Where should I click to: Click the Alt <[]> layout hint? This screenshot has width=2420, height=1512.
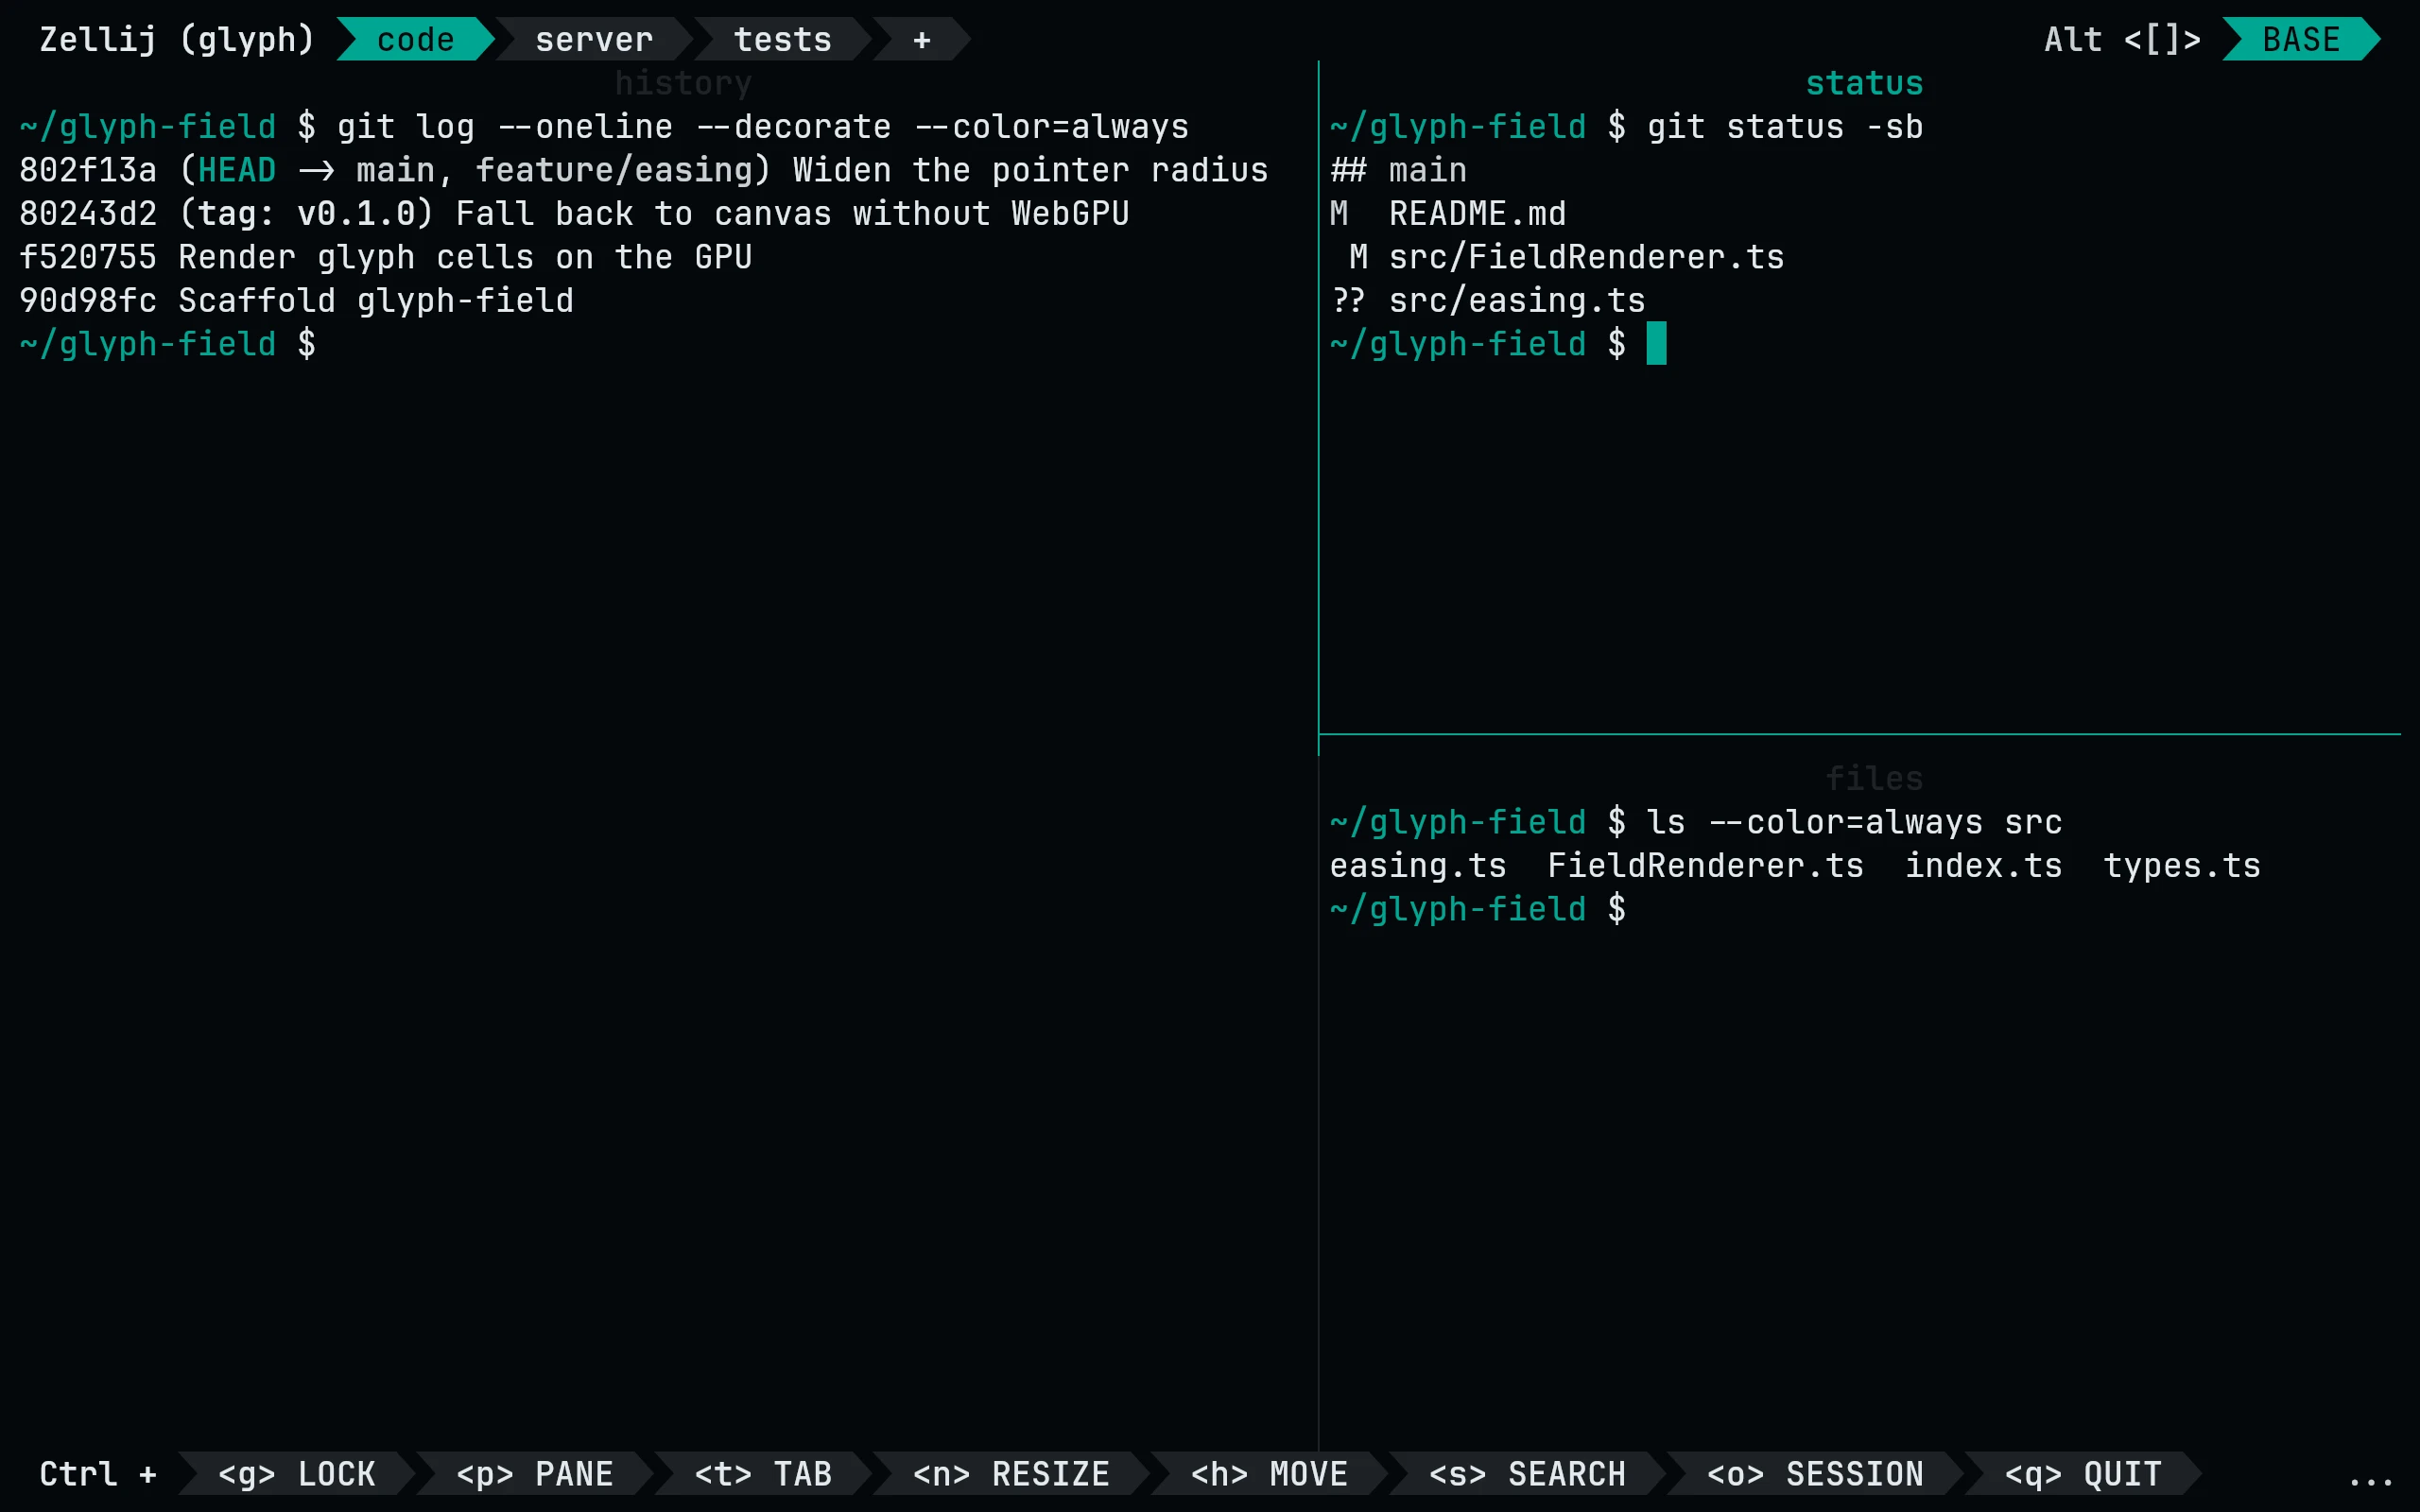click(2123, 39)
